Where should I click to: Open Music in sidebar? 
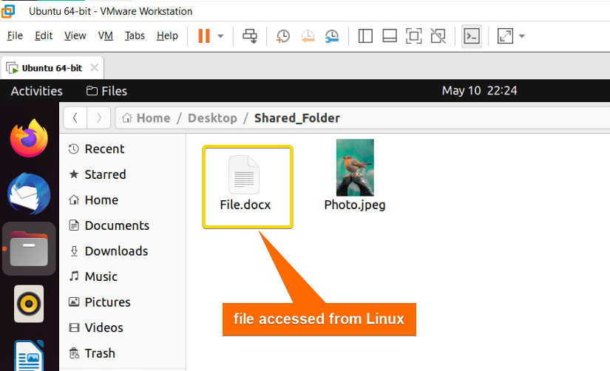click(x=123, y=276)
